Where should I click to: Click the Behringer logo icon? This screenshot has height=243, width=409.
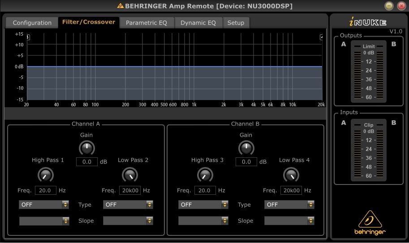pyautogui.click(x=370, y=223)
